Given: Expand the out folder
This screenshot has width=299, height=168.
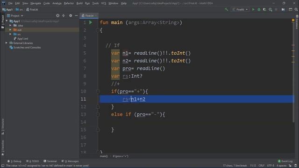Looking at the screenshot, I should (10, 30).
